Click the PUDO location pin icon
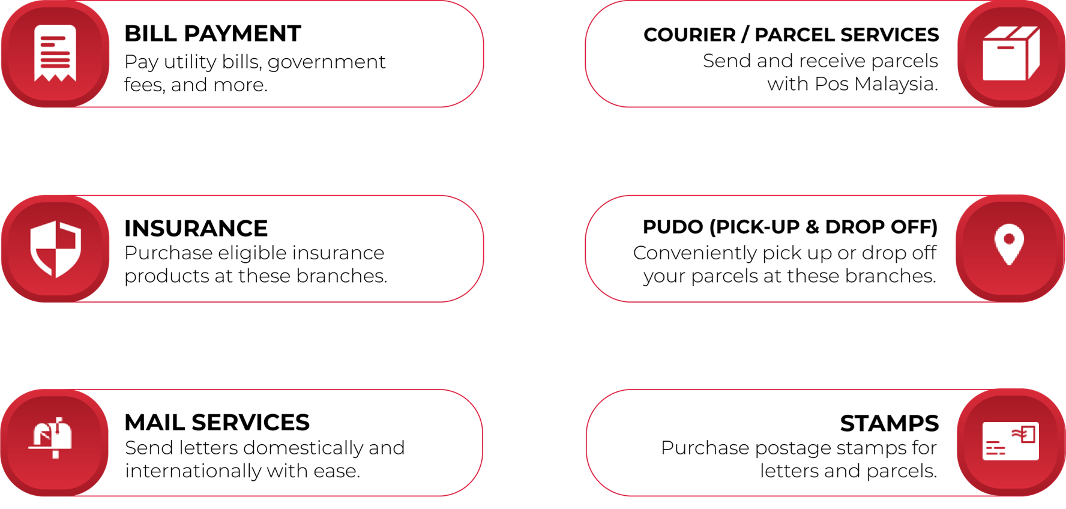This screenshot has height=509, width=1066. click(x=1009, y=244)
